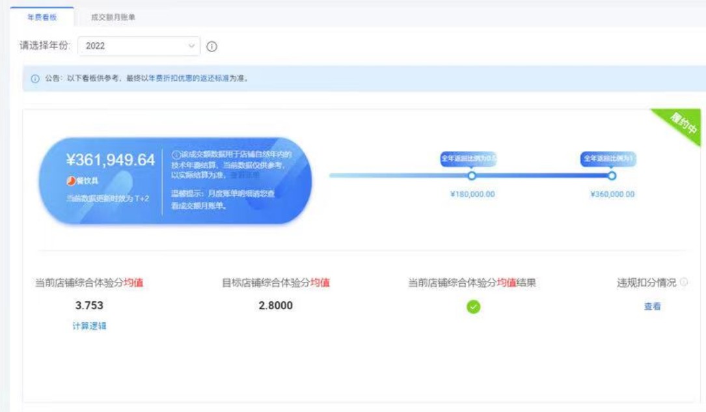Click the info icon next to 违规扣分情况
This screenshot has width=706, height=412.
[683, 282]
